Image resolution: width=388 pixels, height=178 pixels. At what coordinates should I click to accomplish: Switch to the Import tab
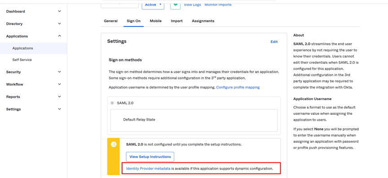point(176,21)
